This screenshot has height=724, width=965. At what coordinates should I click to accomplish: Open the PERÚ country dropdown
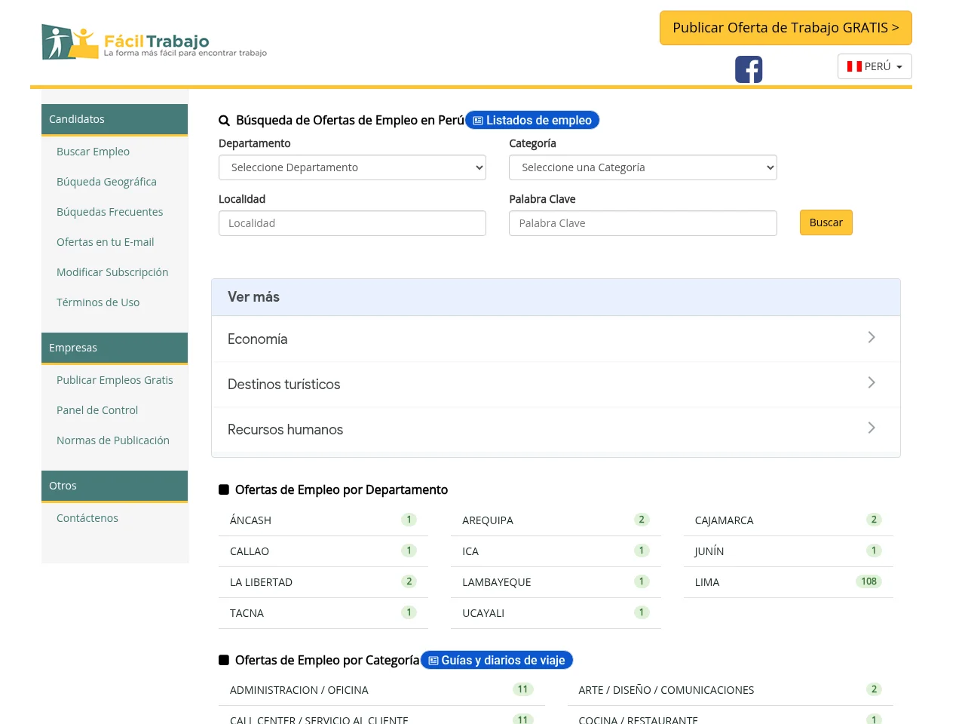tap(875, 66)
